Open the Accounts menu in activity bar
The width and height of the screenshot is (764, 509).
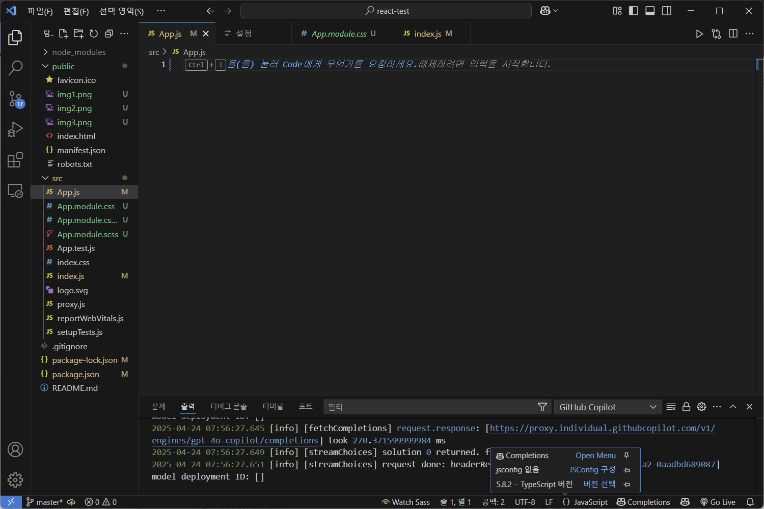pyautogui.click(x=15, y=450)
